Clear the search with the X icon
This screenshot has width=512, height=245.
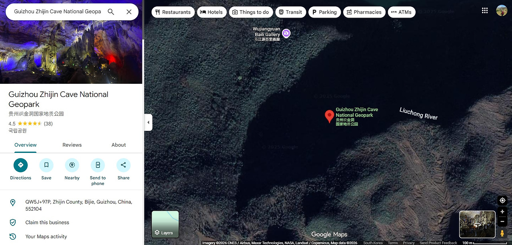129,12
